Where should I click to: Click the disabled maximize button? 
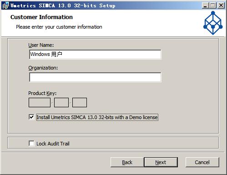click(x=213, y=5)
